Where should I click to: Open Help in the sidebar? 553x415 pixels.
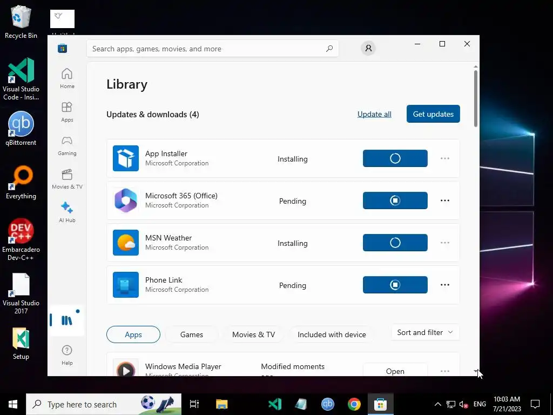click(67, 355)
